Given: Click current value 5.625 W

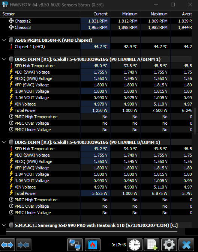Looking at the screenshot, I should coord(100,193).
